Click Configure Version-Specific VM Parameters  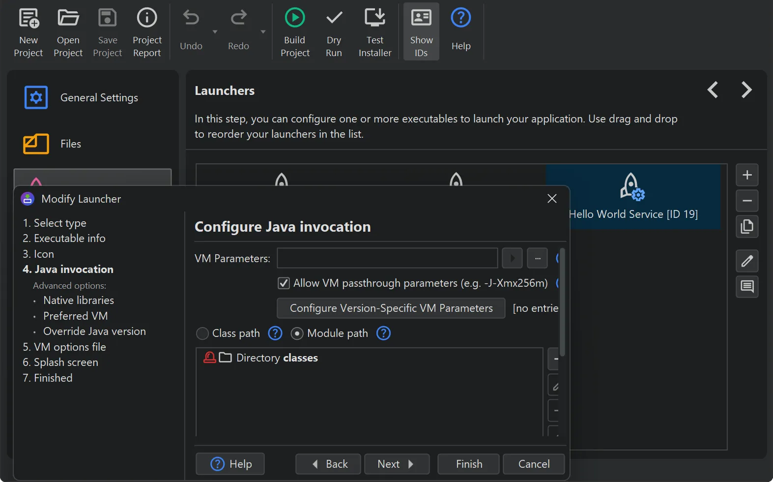click(391, 308)
